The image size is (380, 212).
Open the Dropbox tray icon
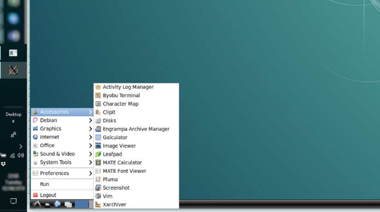coord(3,164)
